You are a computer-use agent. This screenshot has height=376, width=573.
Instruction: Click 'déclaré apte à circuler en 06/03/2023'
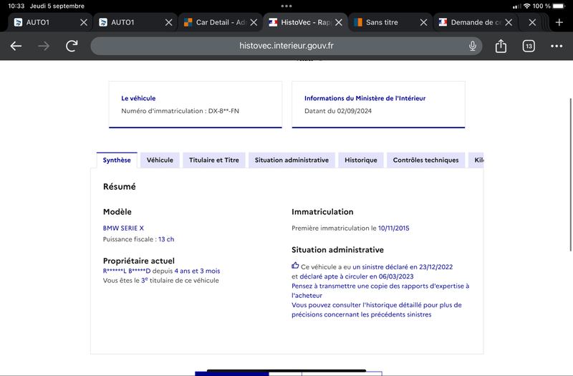coord(357,276)
